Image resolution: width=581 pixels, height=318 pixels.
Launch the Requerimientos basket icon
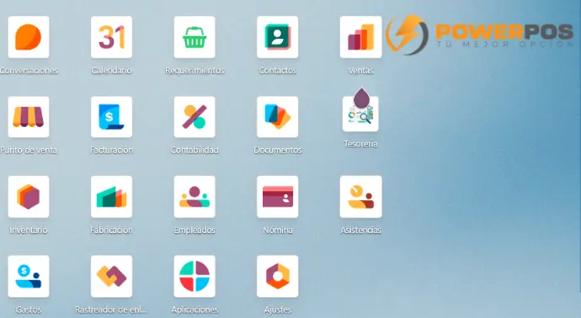click(195, 37)
